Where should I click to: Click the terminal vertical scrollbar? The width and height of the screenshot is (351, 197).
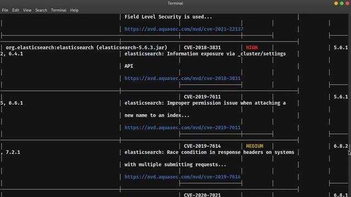click(x=350, y=105)
